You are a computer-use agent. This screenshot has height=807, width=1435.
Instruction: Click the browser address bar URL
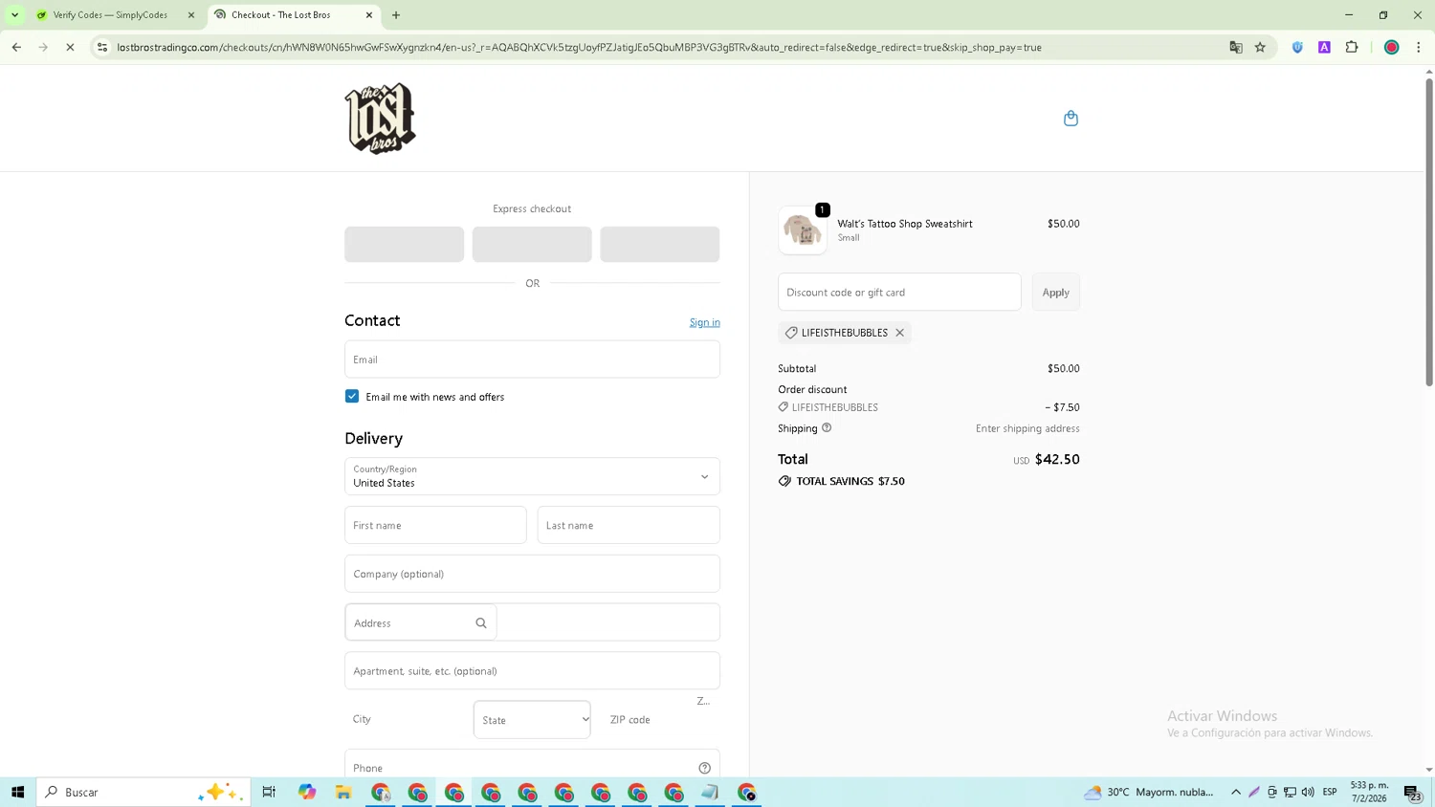tap(579, 47)
